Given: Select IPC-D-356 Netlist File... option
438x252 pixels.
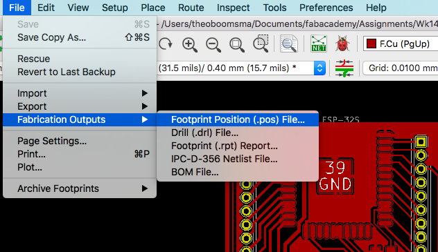Looking at the screenshot, I should point(238,159).
